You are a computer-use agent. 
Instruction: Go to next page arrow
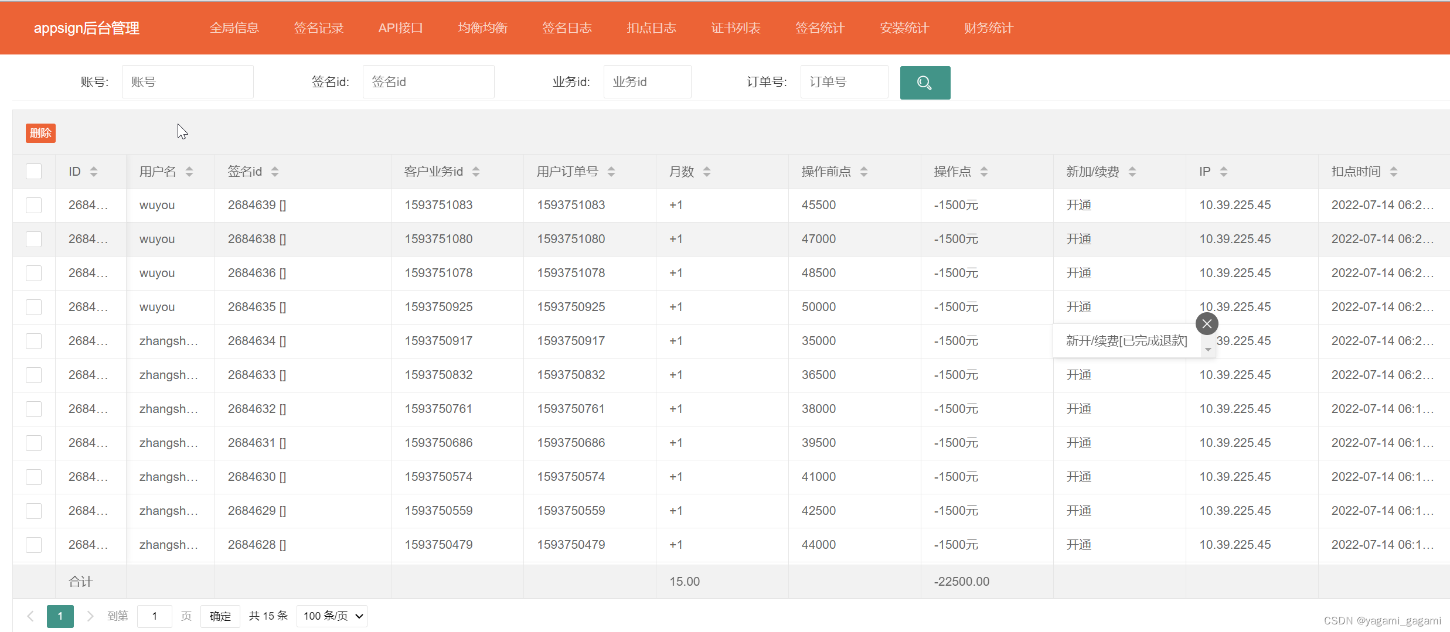(x=90, y=616)
